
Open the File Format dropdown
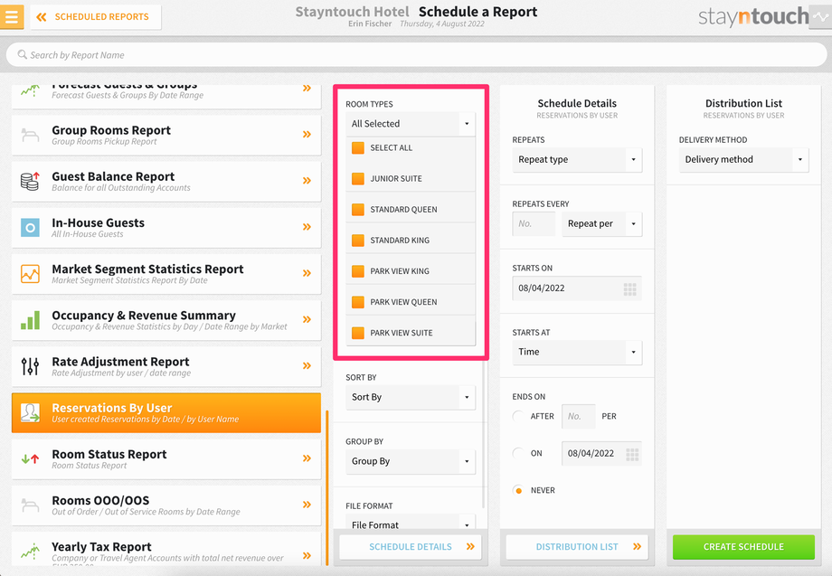411,523
